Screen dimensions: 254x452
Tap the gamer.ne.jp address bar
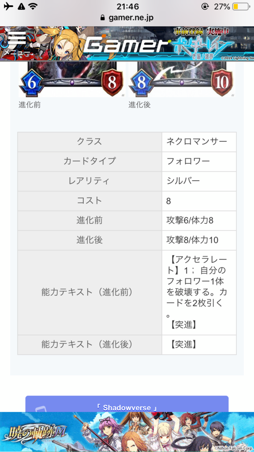[x=127, y=18]
